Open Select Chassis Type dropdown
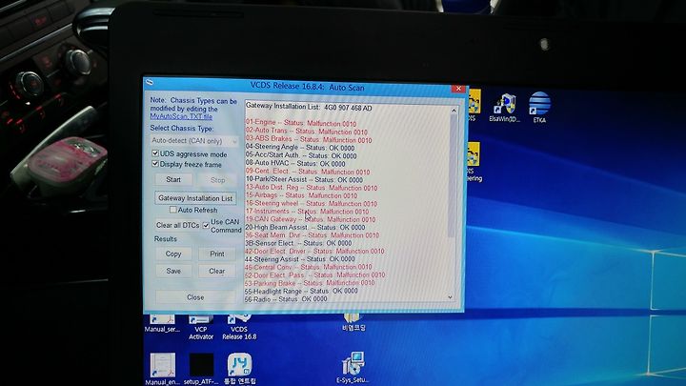This screenshot has width=686, height=386. click(x=194, y=141)
